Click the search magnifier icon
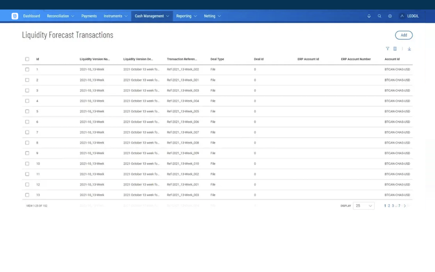435x272 pixels. pyautogui.click(x=379, y=16)
